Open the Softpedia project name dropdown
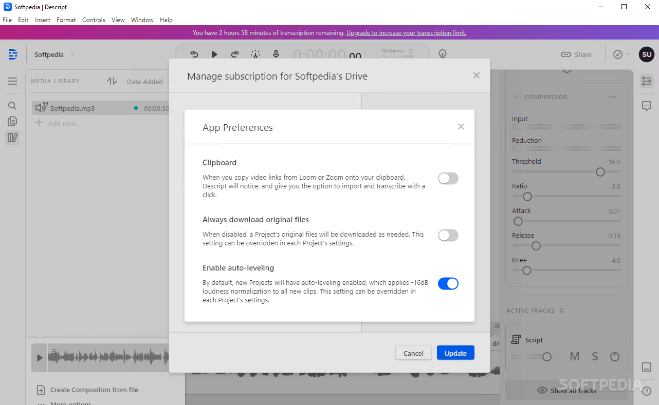This screenshot has height=405, width=659. click(x=54, y=54)
